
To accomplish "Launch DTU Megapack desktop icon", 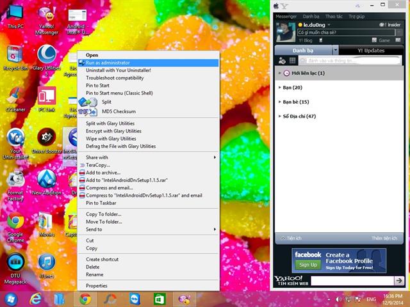I will [15, 269].
